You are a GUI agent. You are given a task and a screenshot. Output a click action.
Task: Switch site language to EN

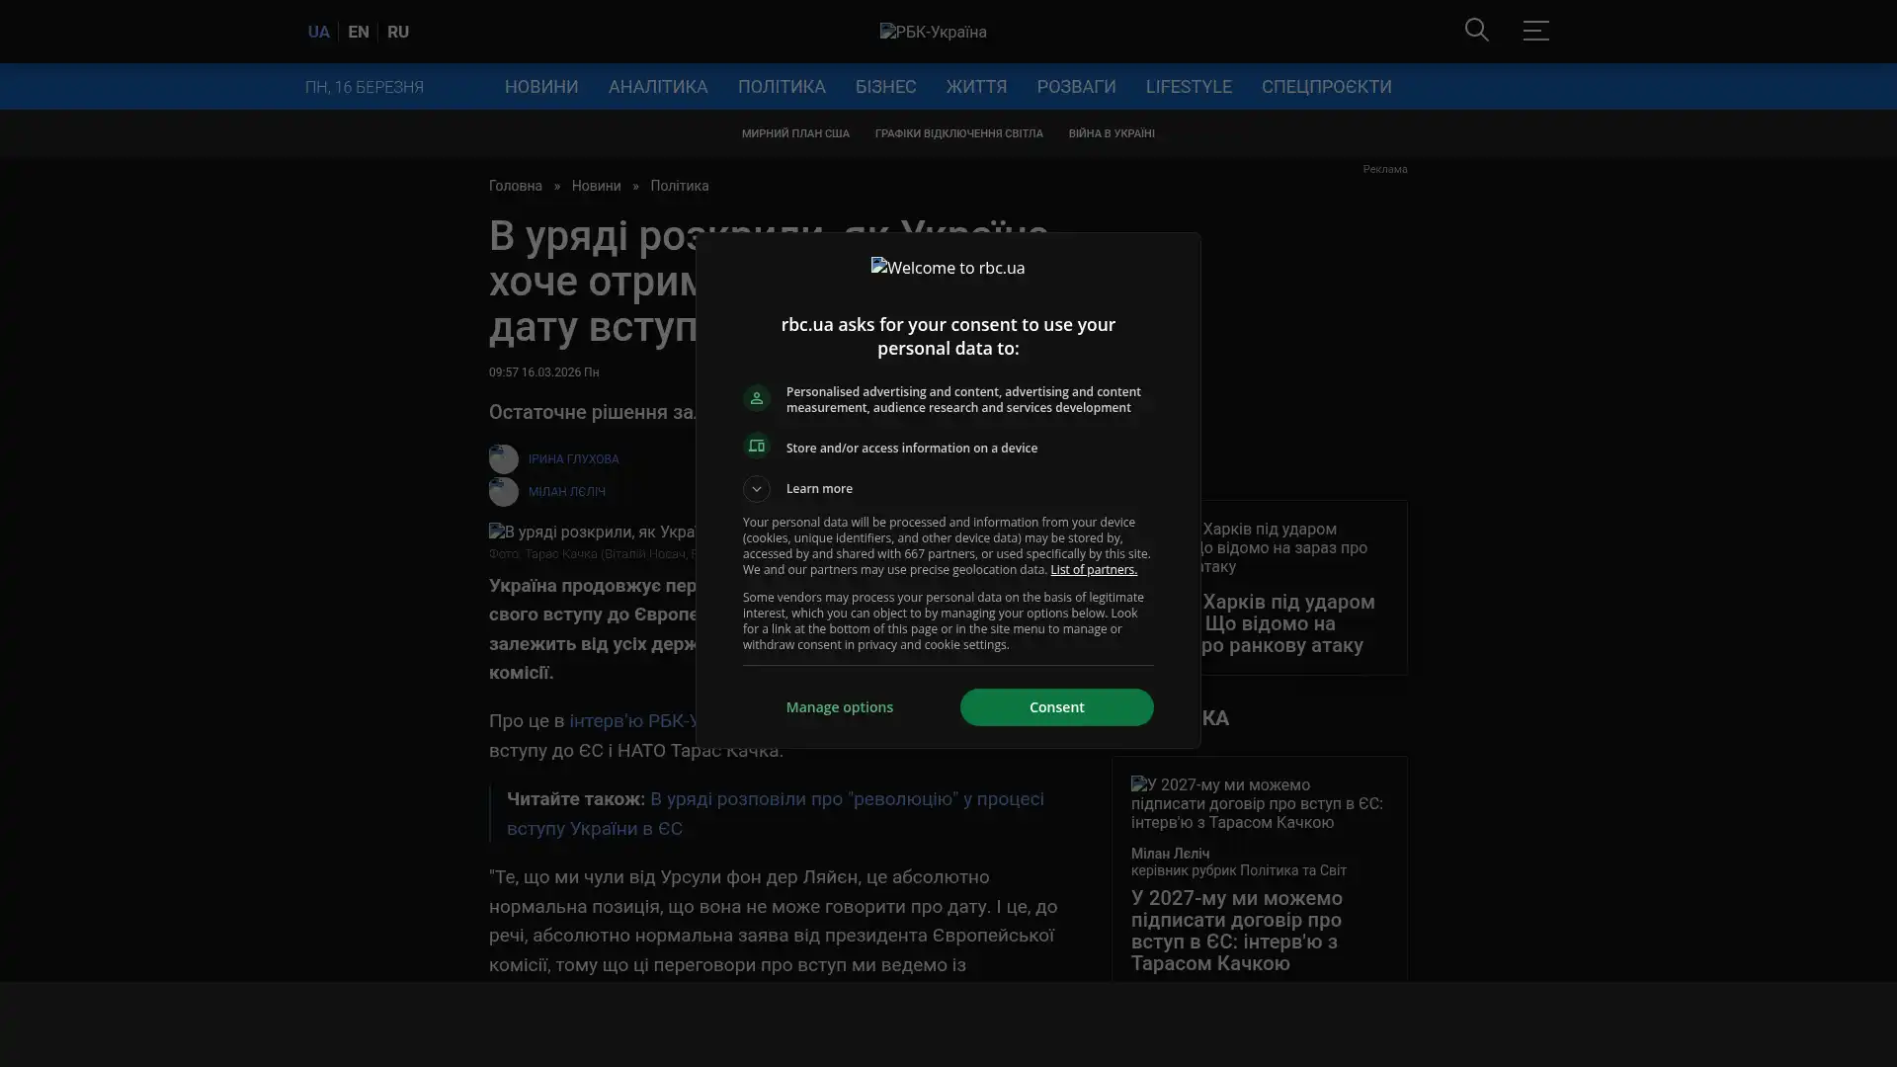[358, 32]
